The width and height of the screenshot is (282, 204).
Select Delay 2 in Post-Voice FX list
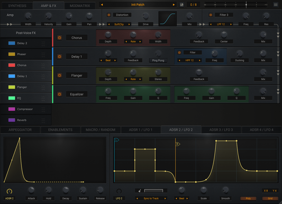pyautogui.click(x=26, y=43)
